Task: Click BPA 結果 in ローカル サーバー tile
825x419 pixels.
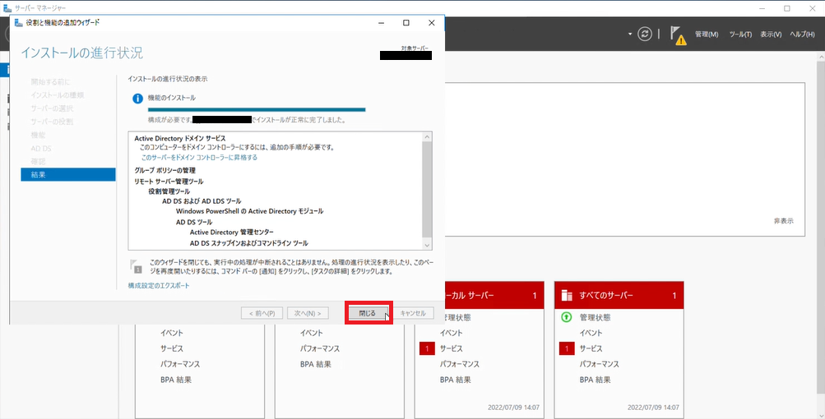Action: tap(455, 380)
